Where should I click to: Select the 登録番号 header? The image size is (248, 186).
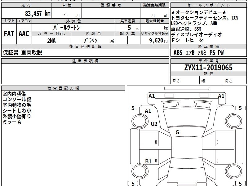111,5
